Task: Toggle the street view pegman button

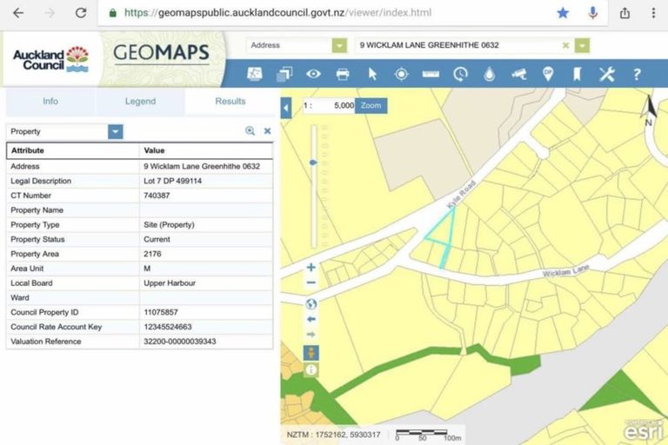Action: click(311, 352)
